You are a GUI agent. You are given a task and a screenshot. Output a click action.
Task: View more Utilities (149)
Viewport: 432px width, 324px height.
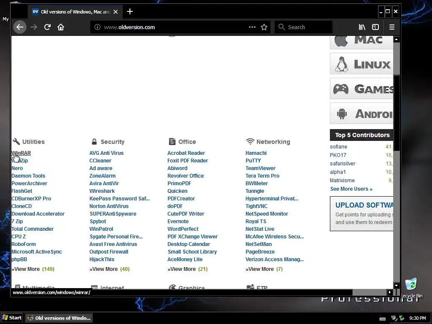pos(33,269)
